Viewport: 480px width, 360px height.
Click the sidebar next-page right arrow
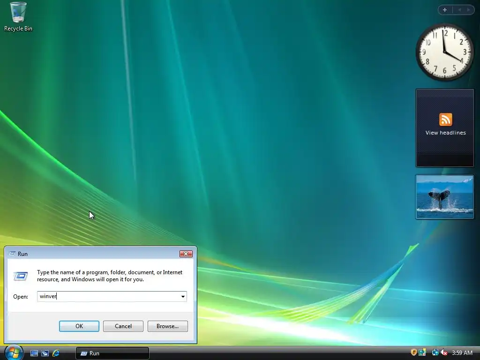coord(468,10)
